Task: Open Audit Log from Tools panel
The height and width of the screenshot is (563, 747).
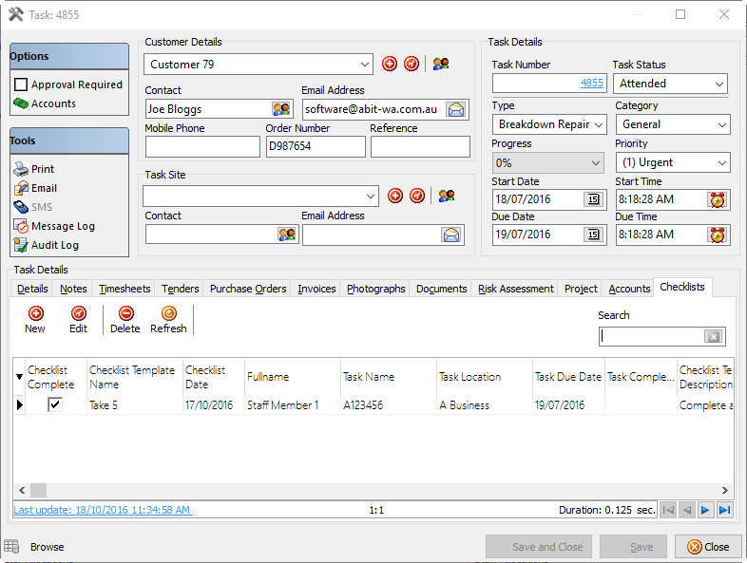Action: coord(54,245)
